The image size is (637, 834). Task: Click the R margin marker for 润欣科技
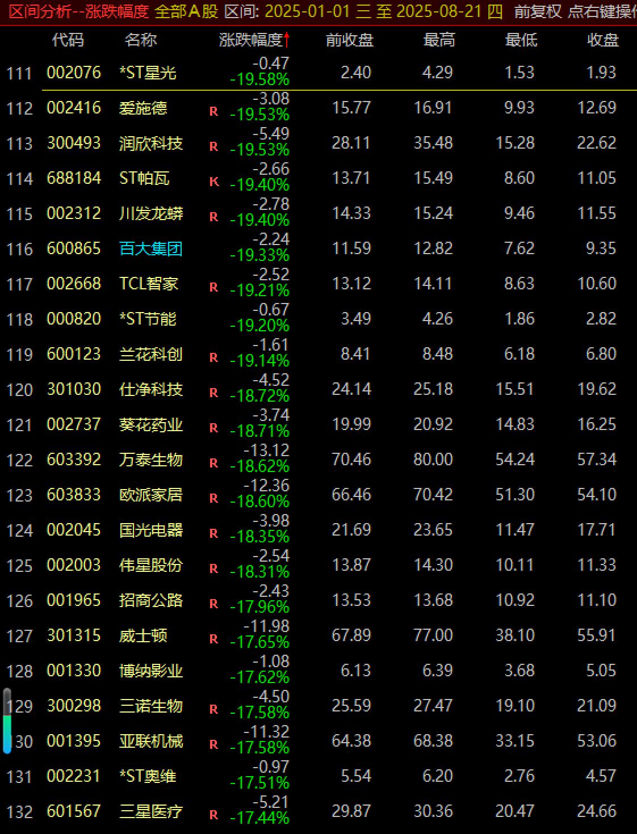213,147
